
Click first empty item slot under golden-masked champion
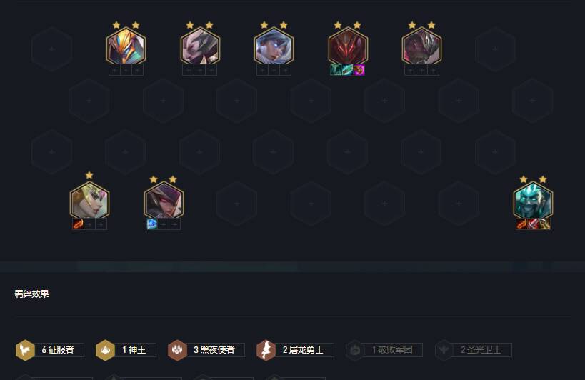coord(114,70)
